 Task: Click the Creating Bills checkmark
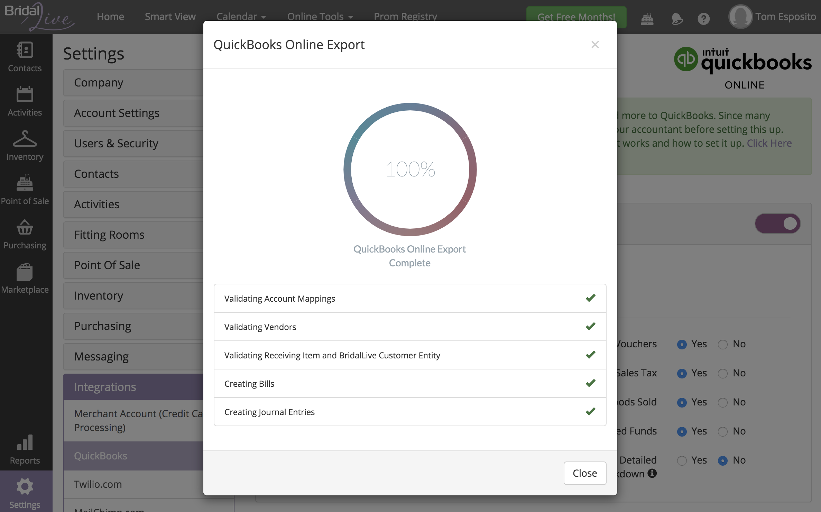coord(591,383)
